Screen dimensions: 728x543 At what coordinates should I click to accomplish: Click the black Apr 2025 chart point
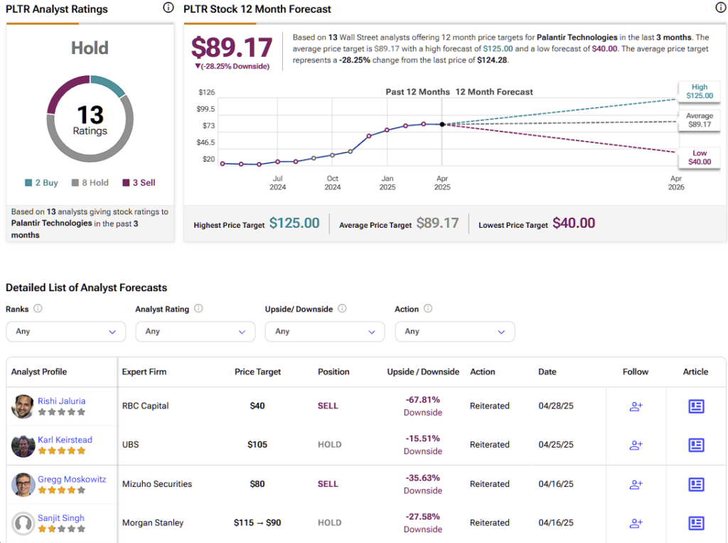(x=442, y=124)
